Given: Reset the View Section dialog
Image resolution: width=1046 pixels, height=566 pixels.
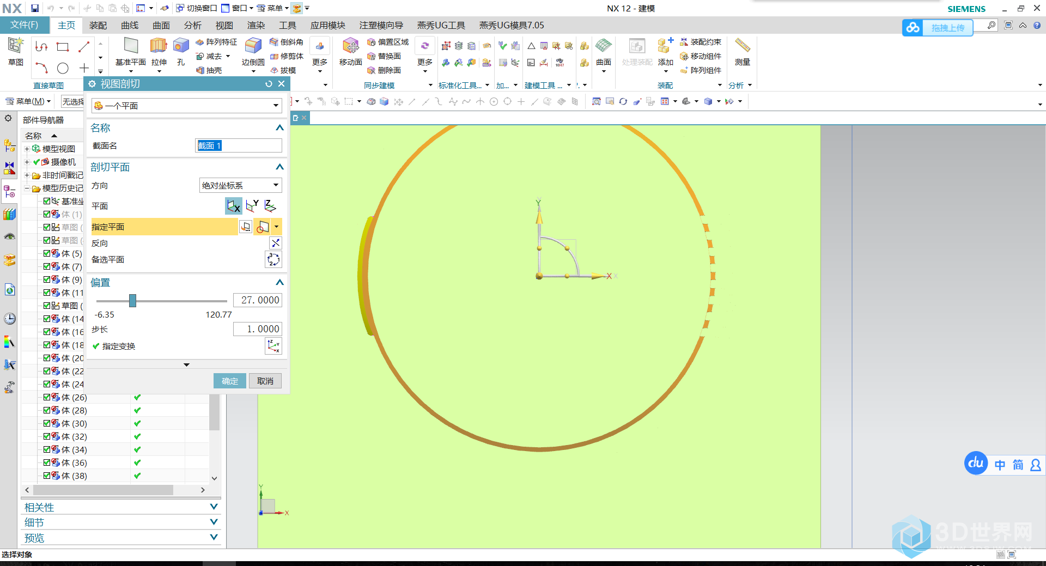Looking at the screenshot, I should 269,84.
